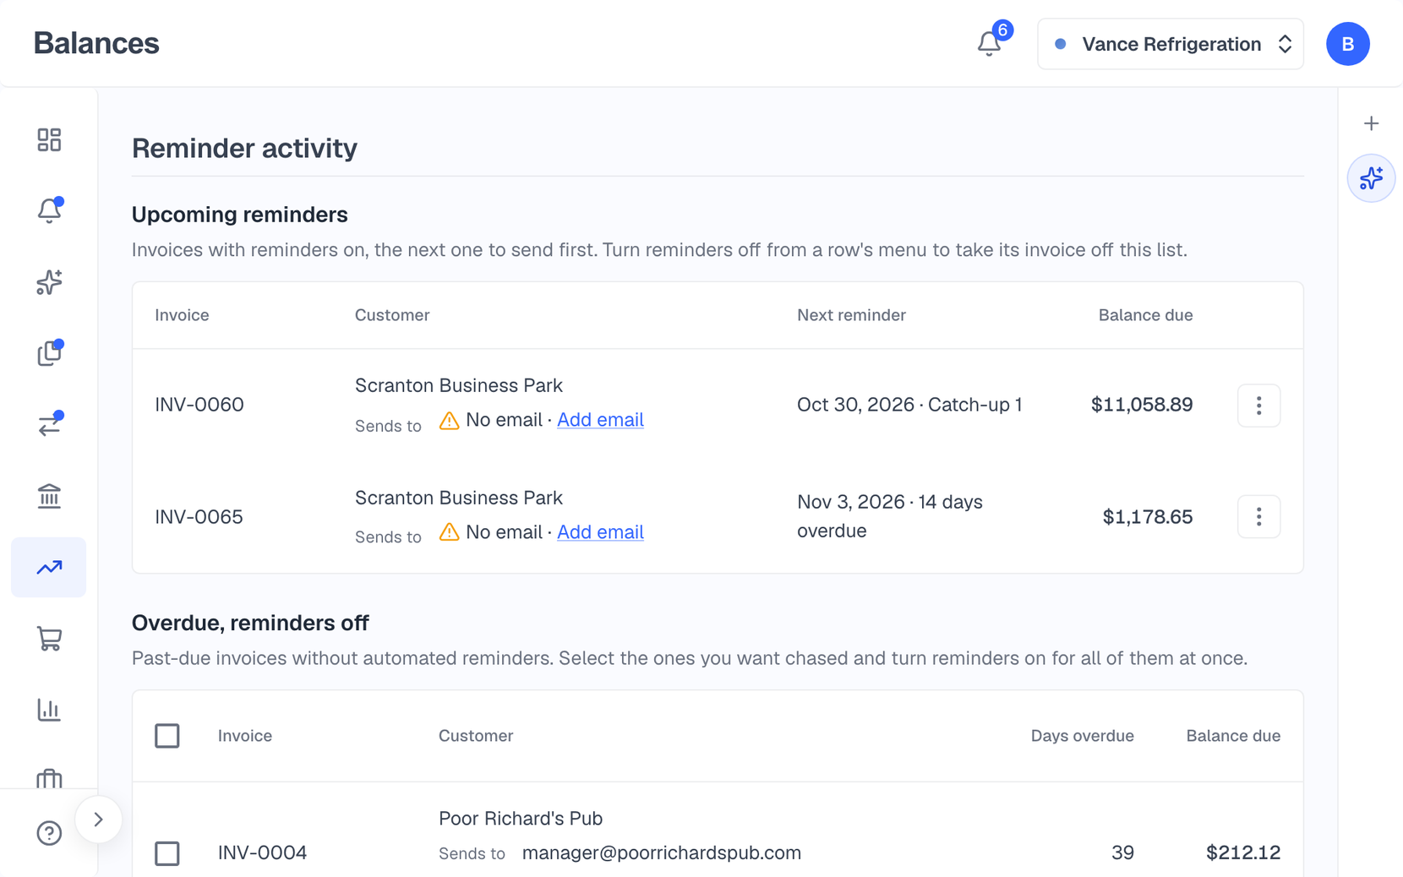Click the INV-0060 invoice number
The height and width of the screenshot is (877, 1403).
tap(199, 405)
